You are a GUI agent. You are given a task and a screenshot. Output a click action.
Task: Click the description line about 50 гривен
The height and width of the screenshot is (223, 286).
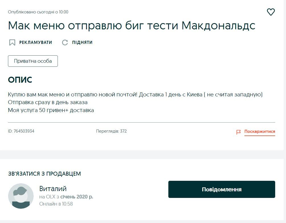click(51, 110)
